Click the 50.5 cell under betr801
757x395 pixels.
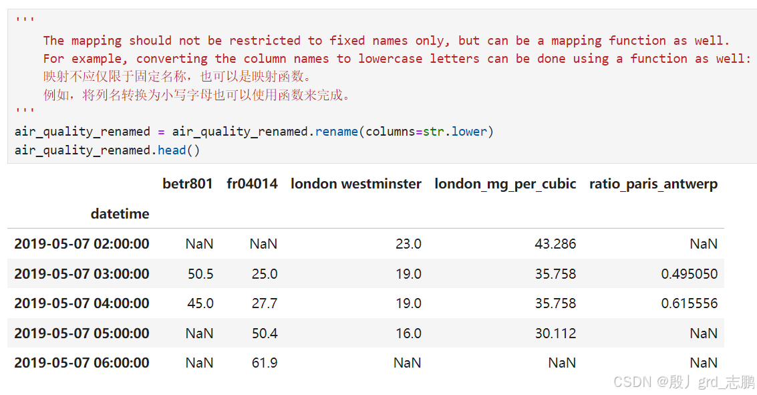pyautogui.click(x=200, y=274)
